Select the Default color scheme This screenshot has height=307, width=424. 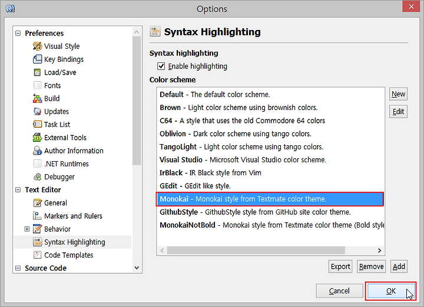coord(270,95)
